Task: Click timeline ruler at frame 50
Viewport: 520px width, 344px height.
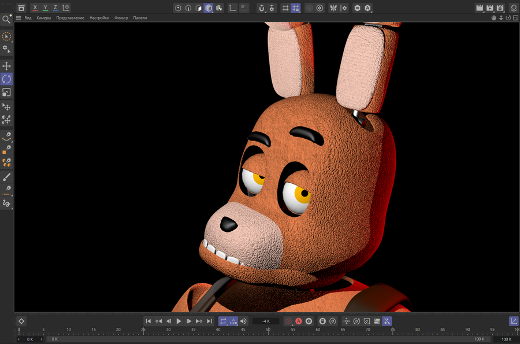Action: (268, 330)
